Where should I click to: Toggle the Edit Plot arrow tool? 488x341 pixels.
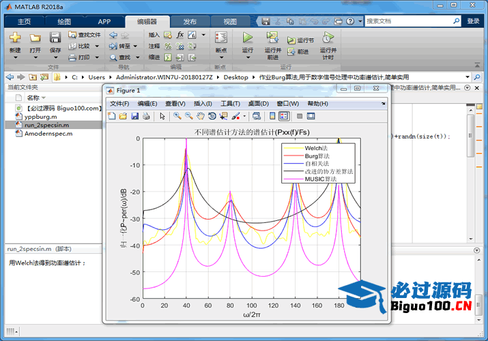pos(162,116)
